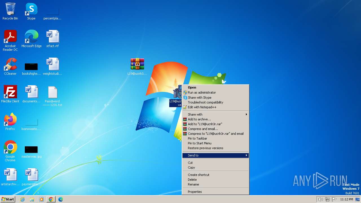The image size is (361, 203).
Task: Select the Google Chrome desktop shortcut
Action: point(10,151)
